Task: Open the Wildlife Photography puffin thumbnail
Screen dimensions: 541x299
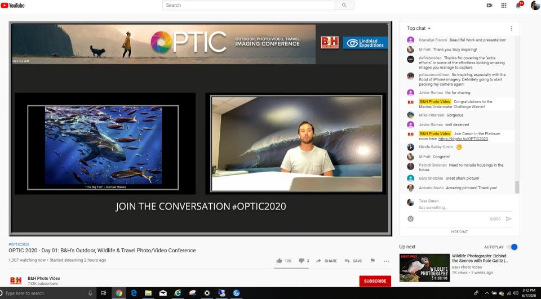Action: tap(424, 268)
